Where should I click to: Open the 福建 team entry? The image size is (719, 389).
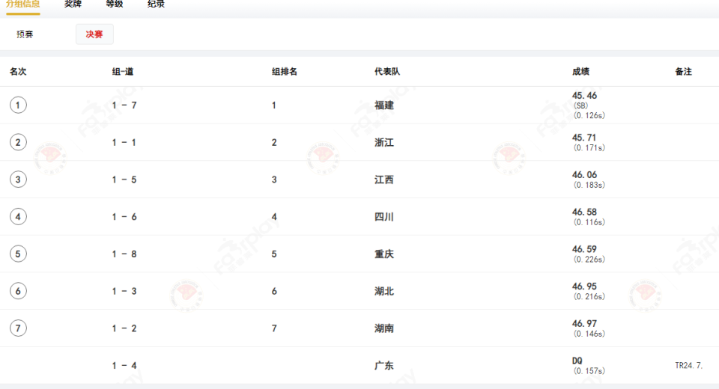click(x=383, y=105)
